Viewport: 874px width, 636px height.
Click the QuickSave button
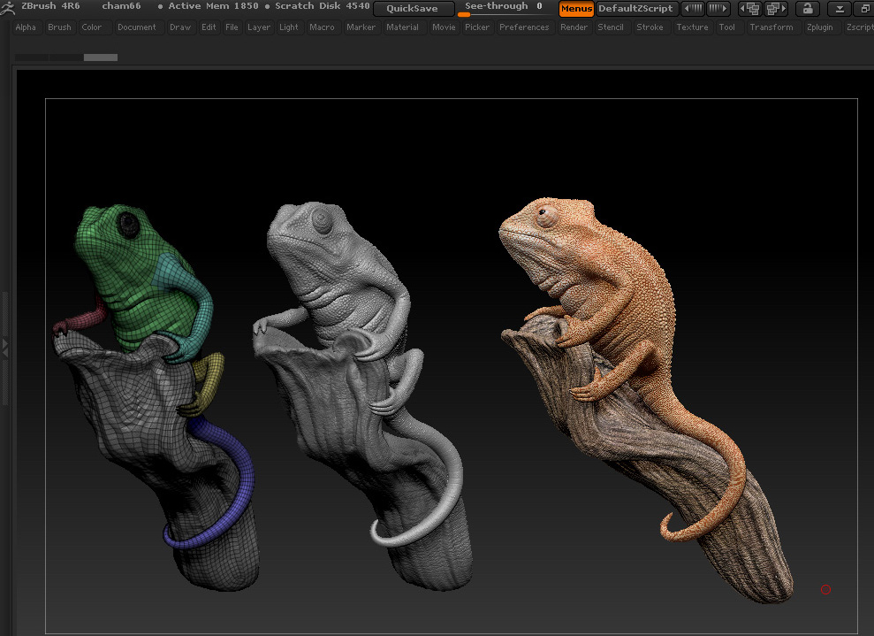pos(413,8)
